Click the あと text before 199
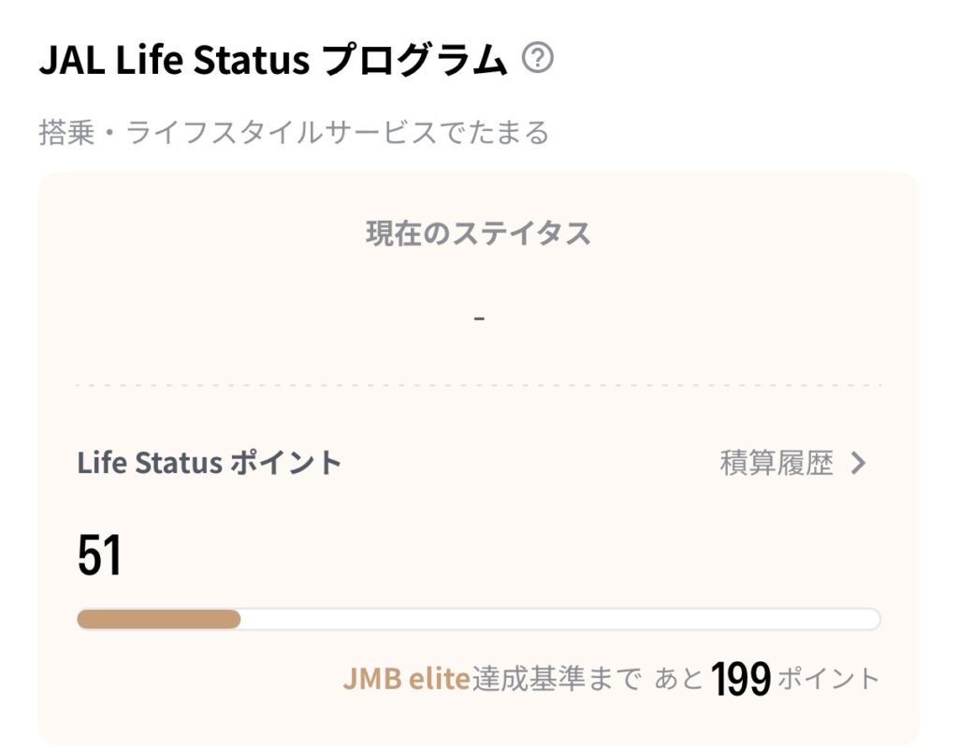The image size is (958, 751). click(x=678, y=678)
